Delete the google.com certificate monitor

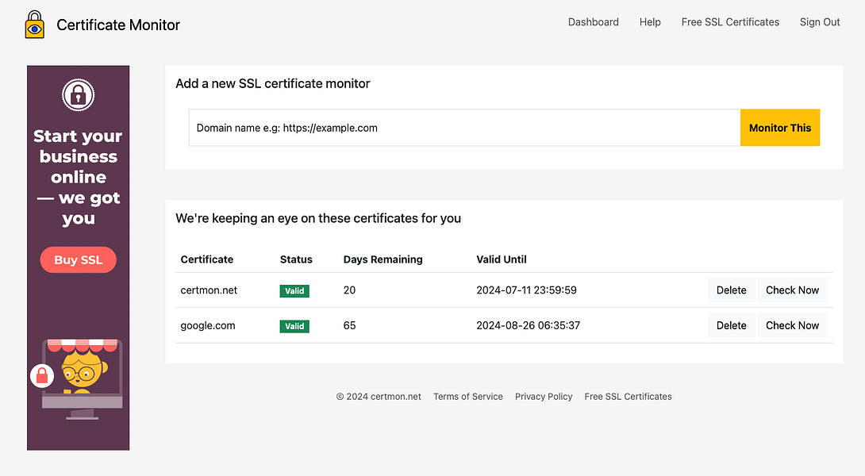(731, 325)
